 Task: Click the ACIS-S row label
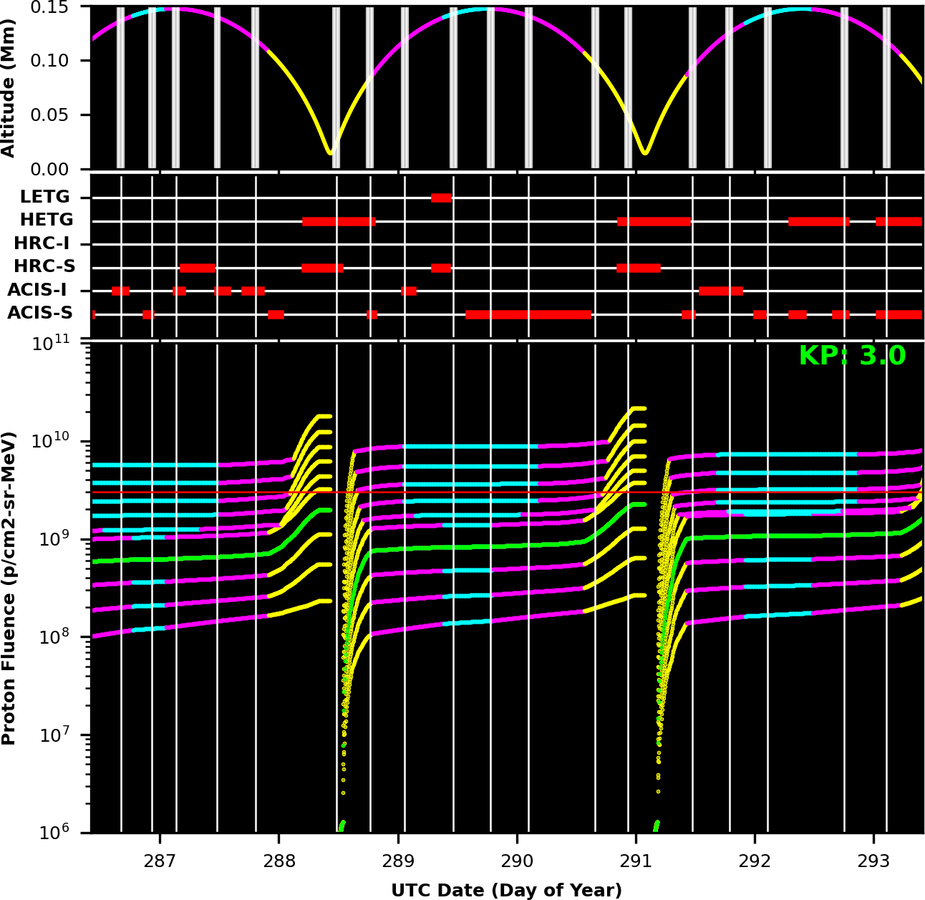[x=40, y=313]
